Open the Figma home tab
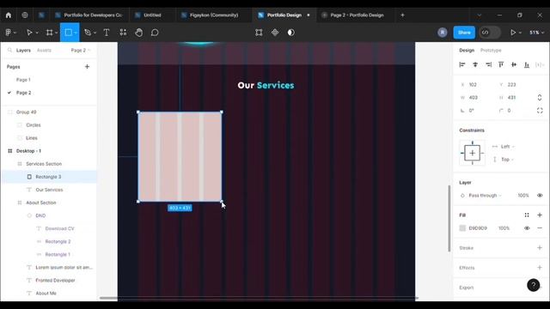 tap(9, 15)
